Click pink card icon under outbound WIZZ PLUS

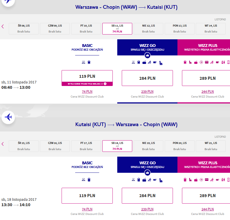(x=207, y=62)
